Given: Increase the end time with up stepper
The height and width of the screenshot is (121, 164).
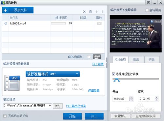Looking at the screenshot, I should (x=156, y=98).
